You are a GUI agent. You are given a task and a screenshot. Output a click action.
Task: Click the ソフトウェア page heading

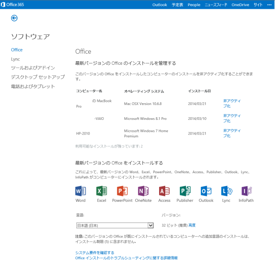pos(30,37)
